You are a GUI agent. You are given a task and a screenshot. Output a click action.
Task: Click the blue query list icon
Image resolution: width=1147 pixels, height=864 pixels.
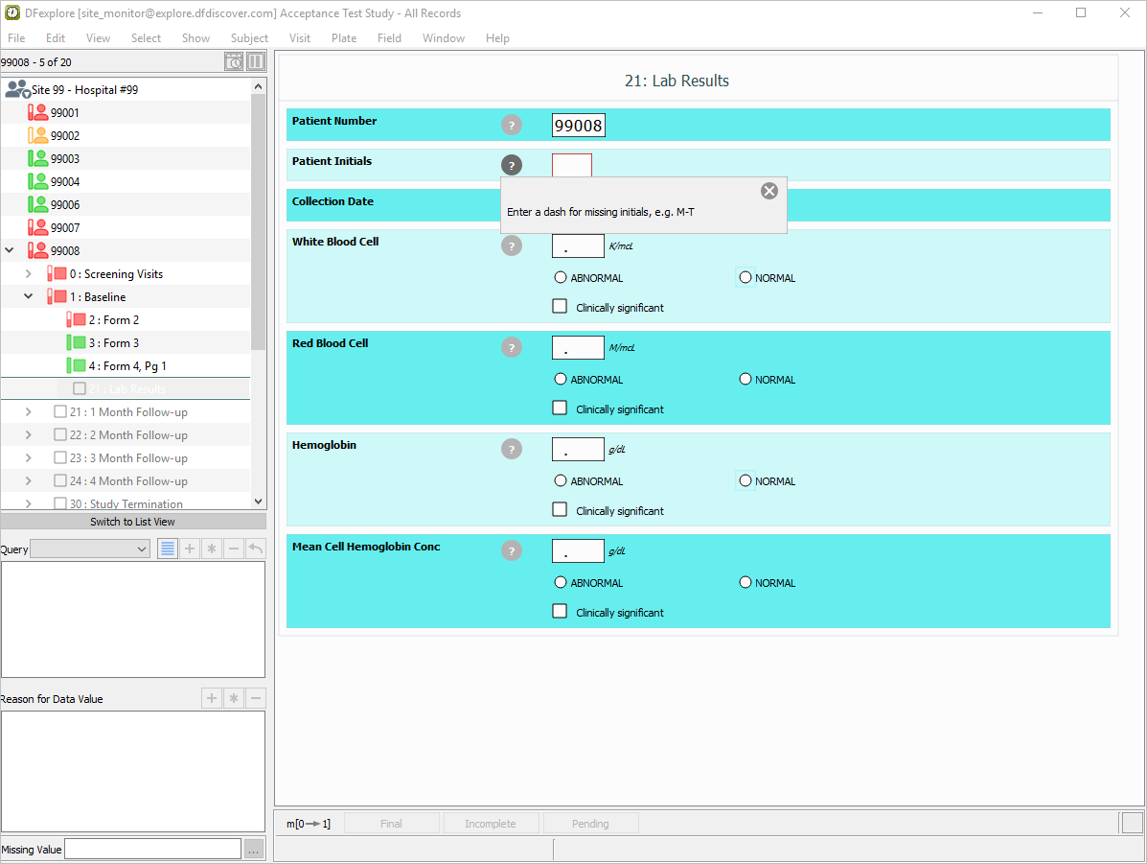point(168,549)
